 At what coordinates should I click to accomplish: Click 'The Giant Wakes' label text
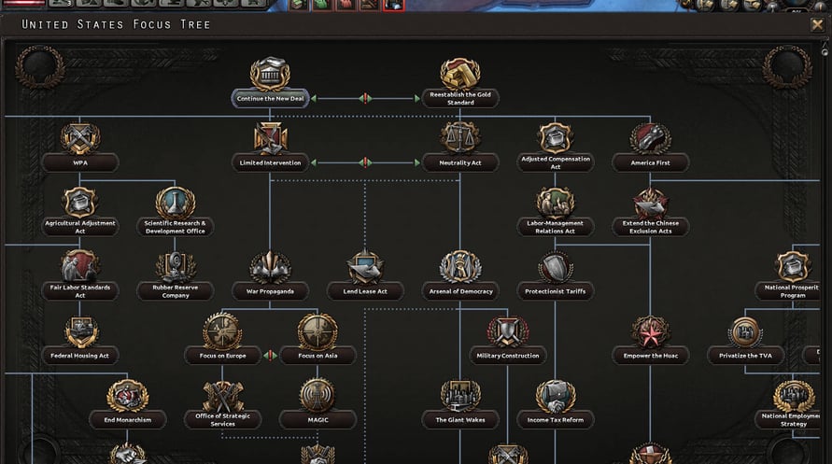coord(460,419)
